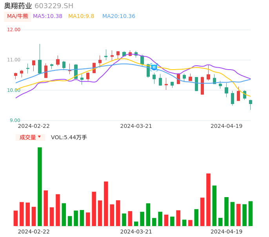Click the 12.00 price axis label
269x237 pixels.
pos(14,30)
